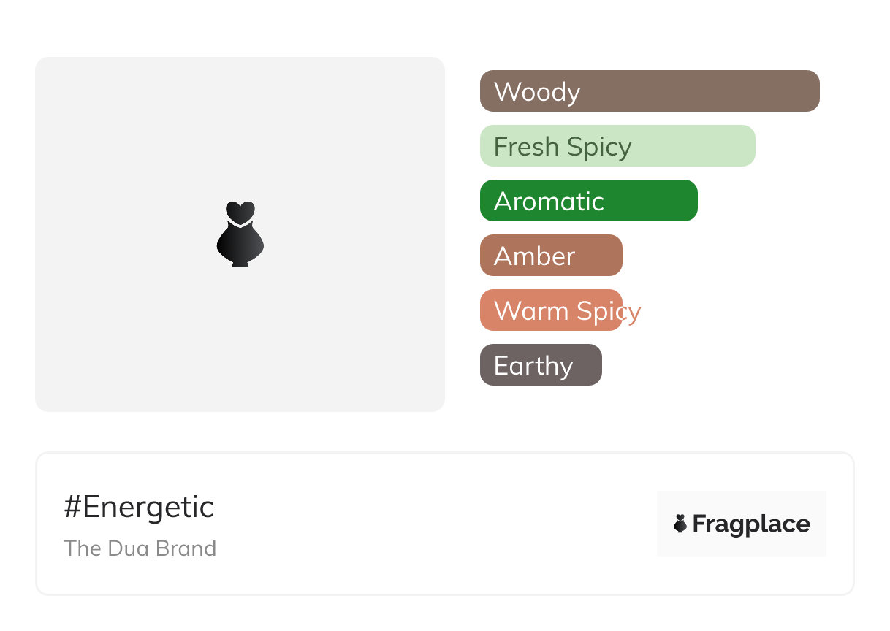Click the Amber label text

(535, 256)
